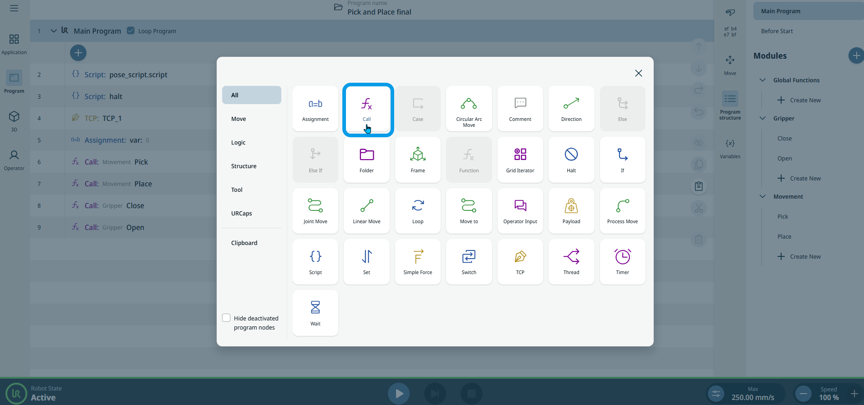Add a Timer node
This screenshot has width=864, height=405.
622,262
